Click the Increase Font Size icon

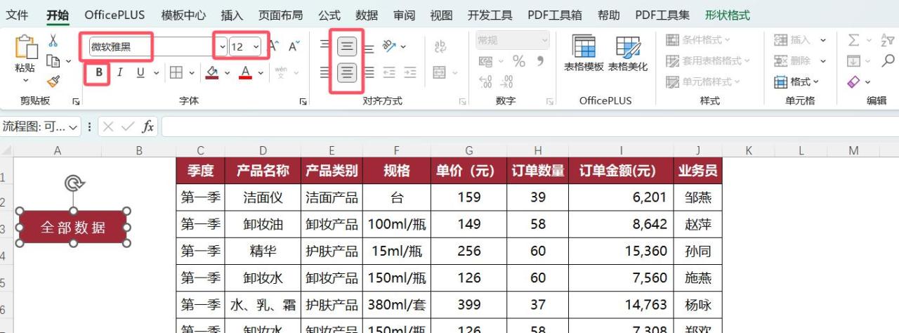pos(275,46)
